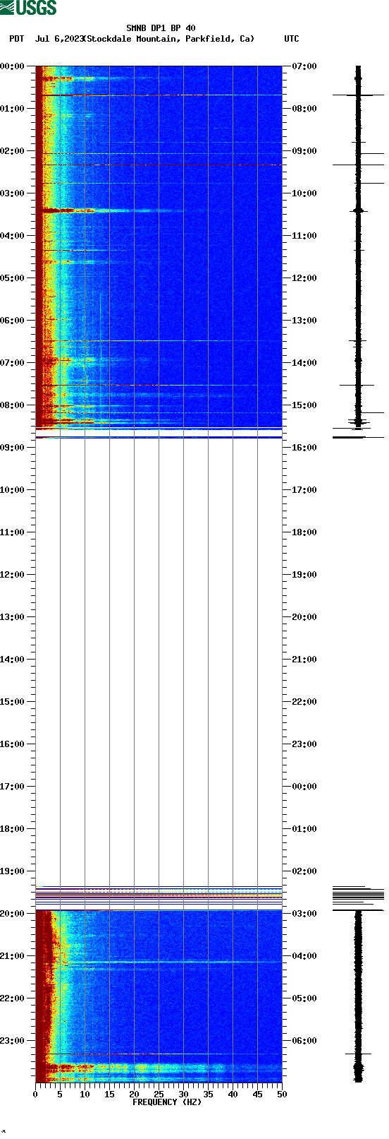Click the 'PDT' timezone label
The height and width of the screenshot is (1139, 389).
click(16, 39)
